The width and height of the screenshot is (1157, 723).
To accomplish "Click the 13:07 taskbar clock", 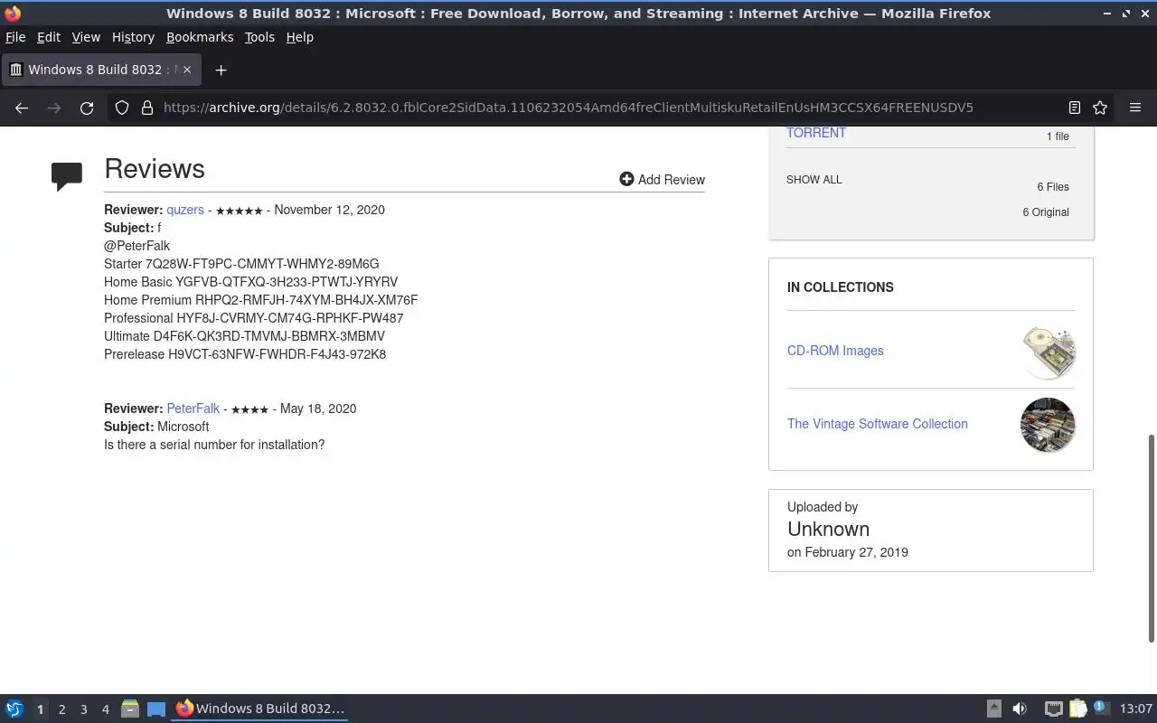I will (1136, 709).
